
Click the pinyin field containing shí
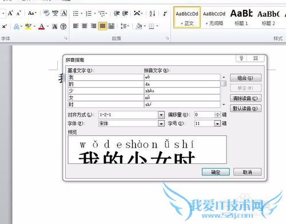coord(182,104)
